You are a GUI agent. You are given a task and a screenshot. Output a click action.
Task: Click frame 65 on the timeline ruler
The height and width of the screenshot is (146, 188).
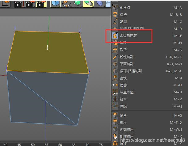tap(74, 144)
